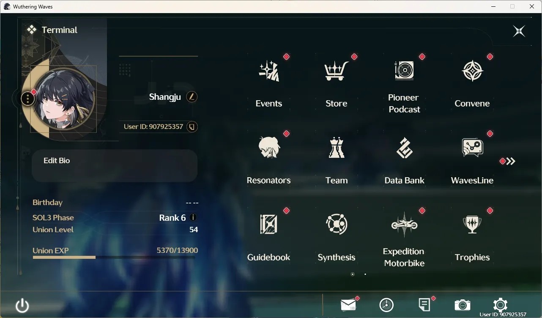Click the player avatar portrait
Image resolution: width=542 pixels, height=318 pixels.
[63, 99]
